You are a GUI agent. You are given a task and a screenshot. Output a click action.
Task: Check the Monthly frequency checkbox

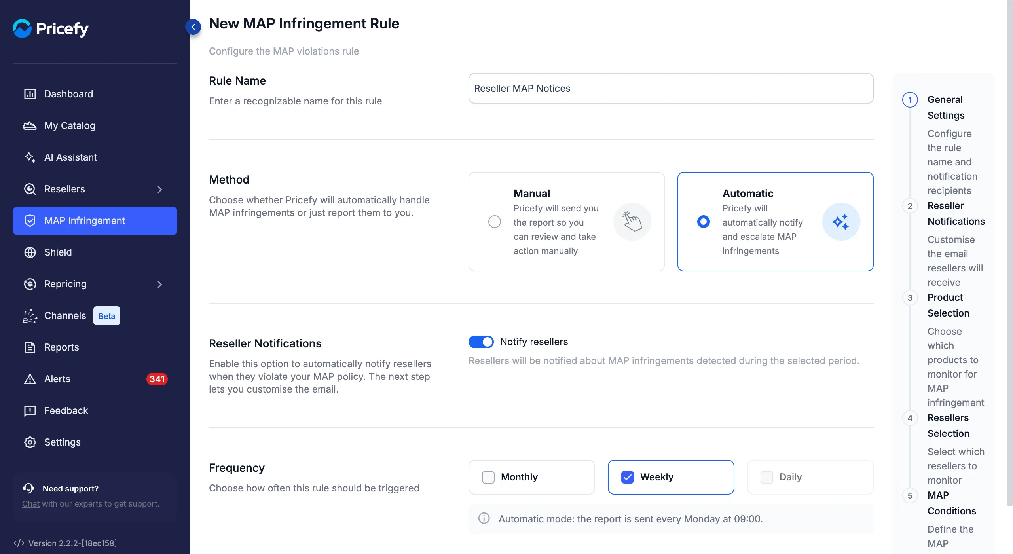pyautogui.click(x=488, y=477)
